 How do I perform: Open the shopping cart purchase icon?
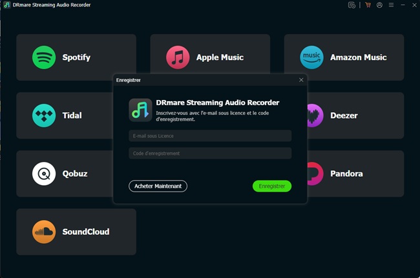pos(368,5)
